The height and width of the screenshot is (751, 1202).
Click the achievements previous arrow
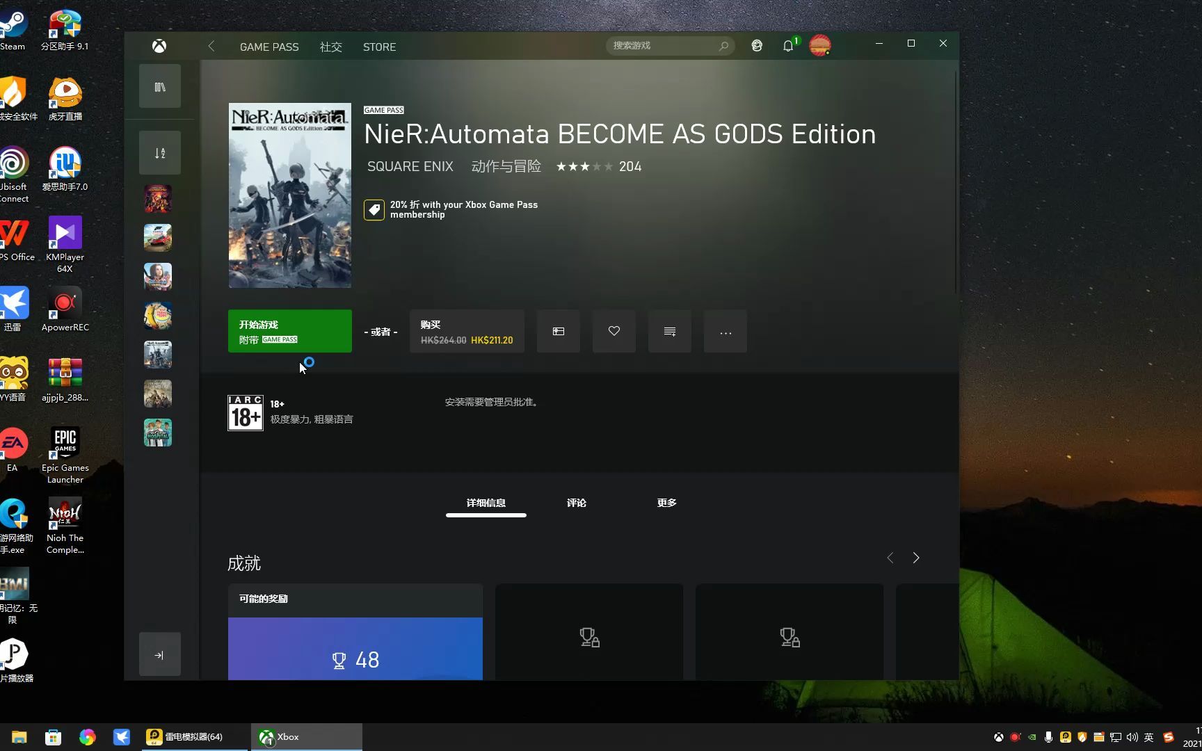pos(890,558)
